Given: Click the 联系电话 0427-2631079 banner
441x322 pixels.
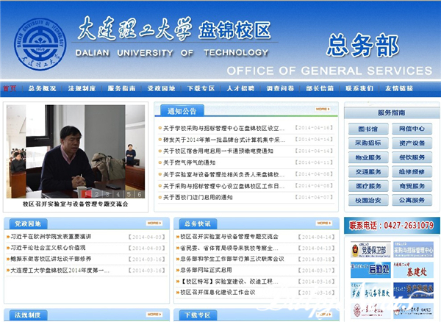Looking at the screenshot, I should pyautogui.click(x=392, y=225).
